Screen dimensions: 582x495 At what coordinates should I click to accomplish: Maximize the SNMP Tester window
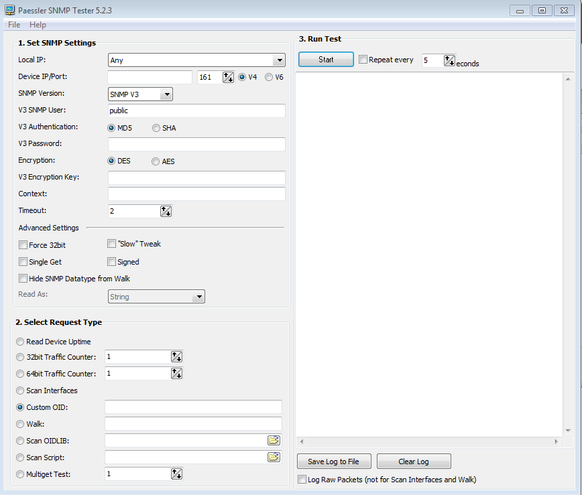542,10
